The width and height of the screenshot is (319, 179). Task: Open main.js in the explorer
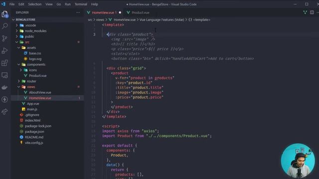32,109
